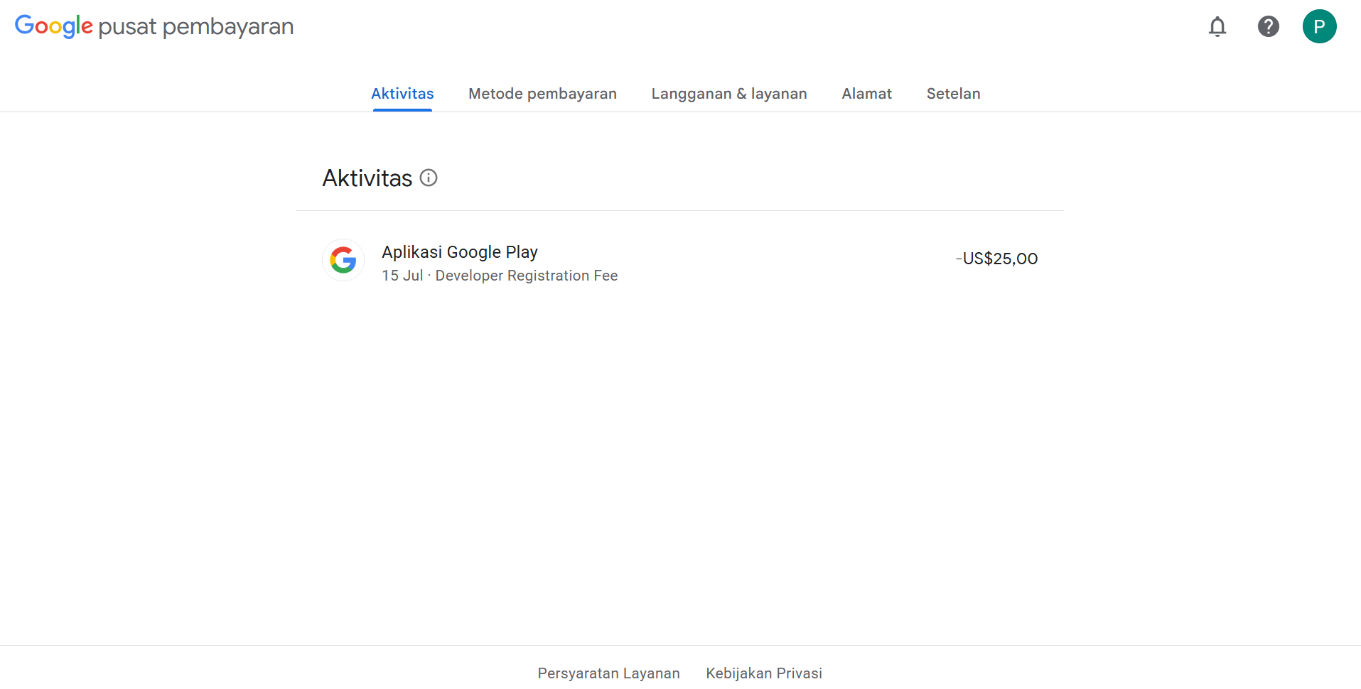Click the info icon next to Aktivitas heading
Image resolution: width=1361 pixels, height=689 pixels.
429,178
